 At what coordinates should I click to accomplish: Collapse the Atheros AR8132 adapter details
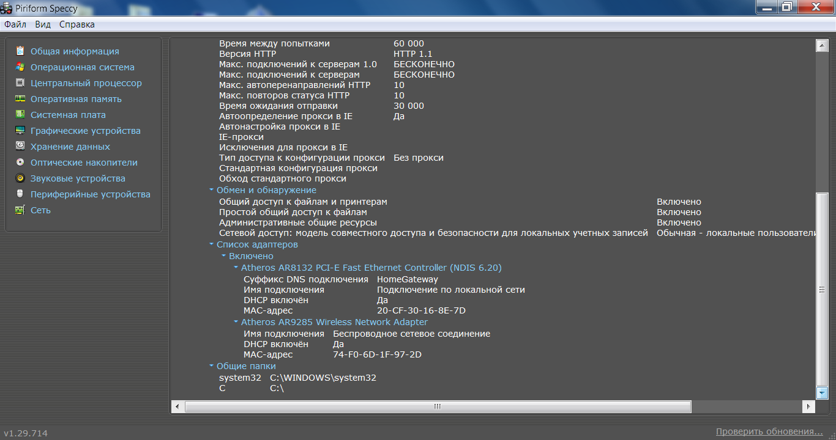point(236,268)
